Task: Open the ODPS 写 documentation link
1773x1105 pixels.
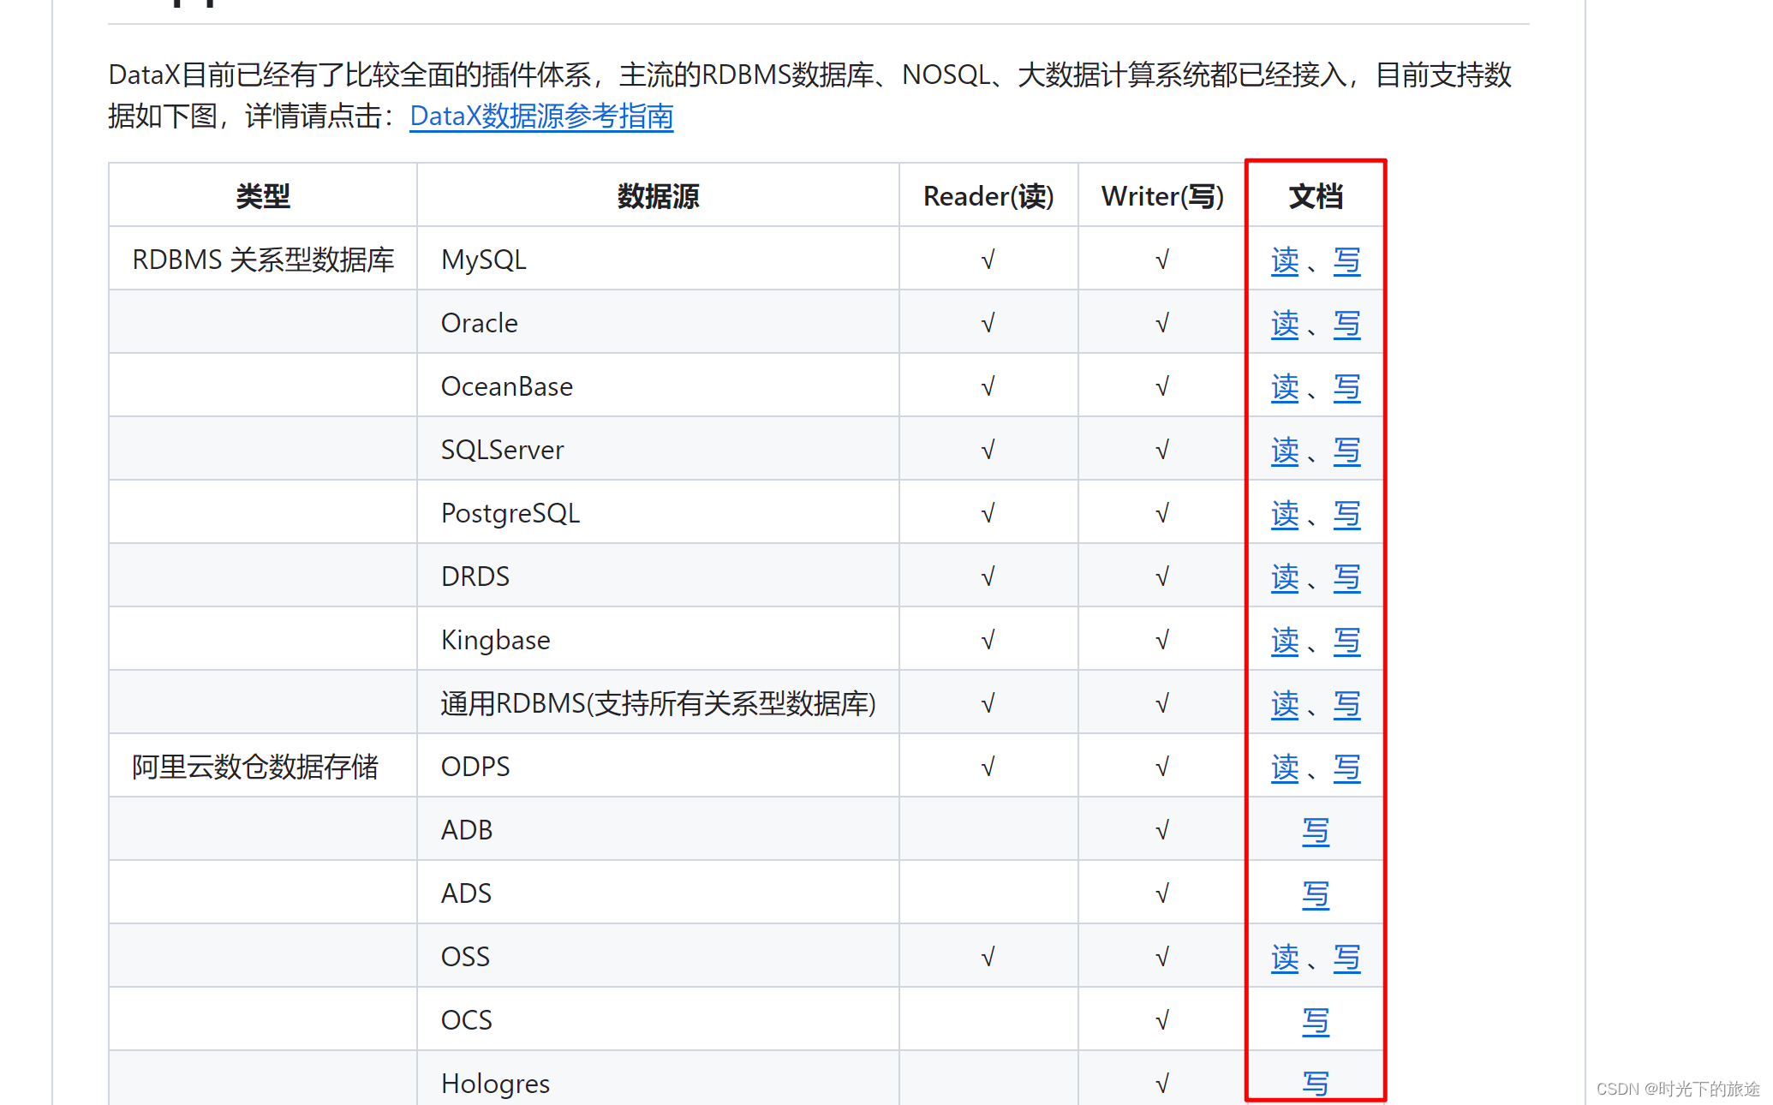Action: (x=1346, y=768)
